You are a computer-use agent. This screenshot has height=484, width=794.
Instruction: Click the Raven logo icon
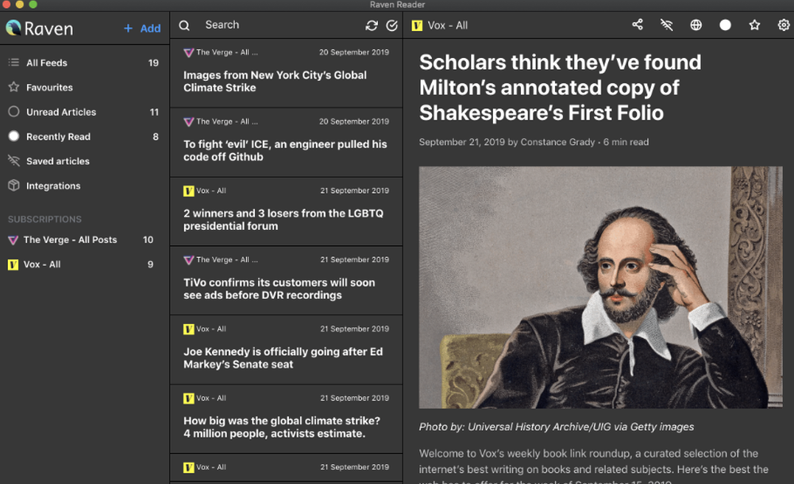[13, 28]
